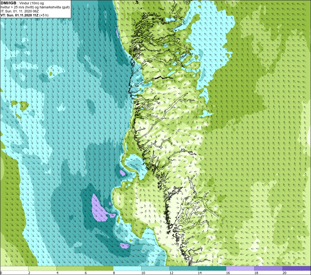Click the 16–18 m/s lavender legend swatch
Screen dimensions: 311x275
[x=240, y=268]
